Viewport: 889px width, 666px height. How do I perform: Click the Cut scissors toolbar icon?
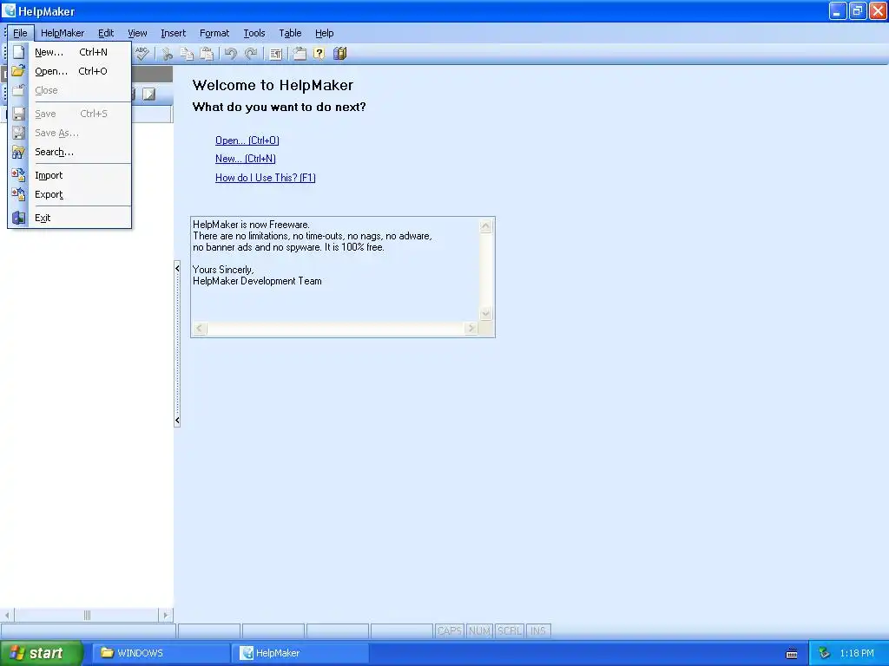coord(167,54)
